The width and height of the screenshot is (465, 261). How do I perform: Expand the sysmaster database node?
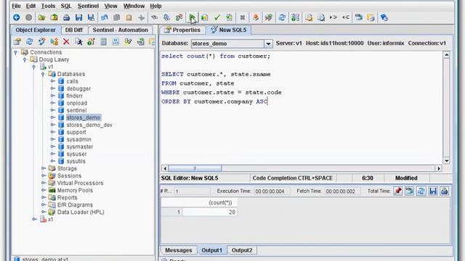[52, 146]
